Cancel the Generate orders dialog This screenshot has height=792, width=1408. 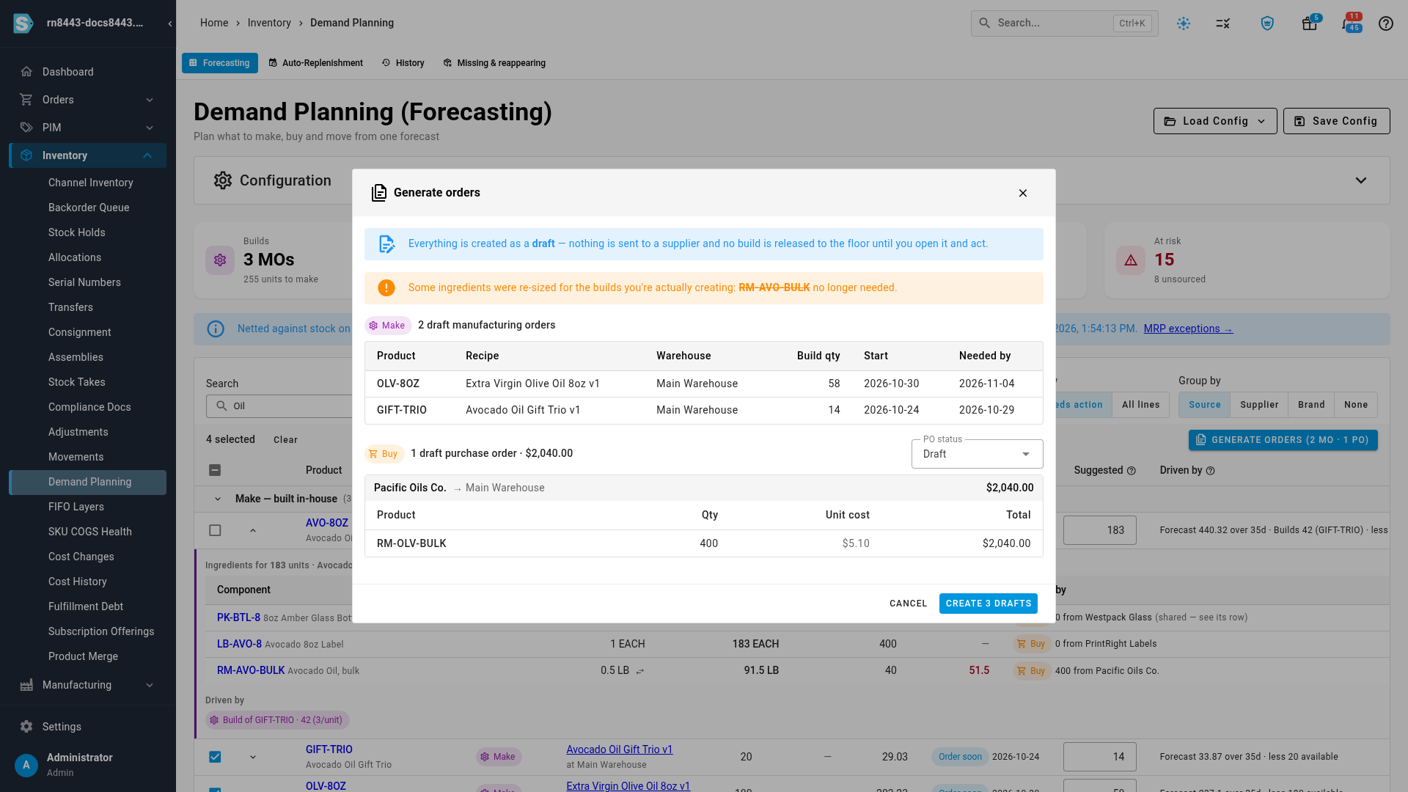pyautogui.click(x=908, y=604)
